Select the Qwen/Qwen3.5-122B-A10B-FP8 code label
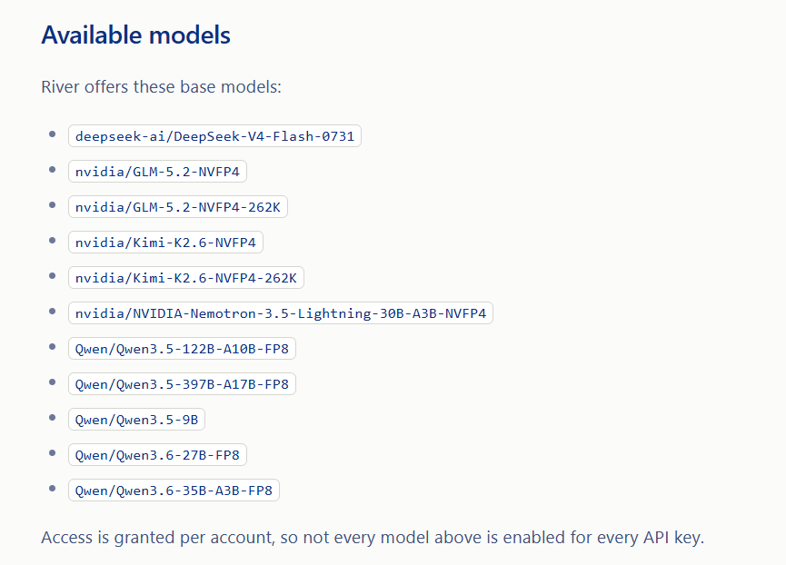Viewport: 786px width, 565px height. point(182,349)
